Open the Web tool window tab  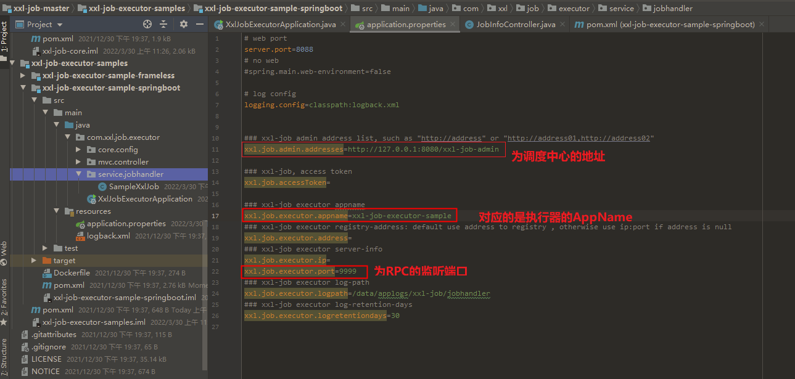click(x=4, y=253)
